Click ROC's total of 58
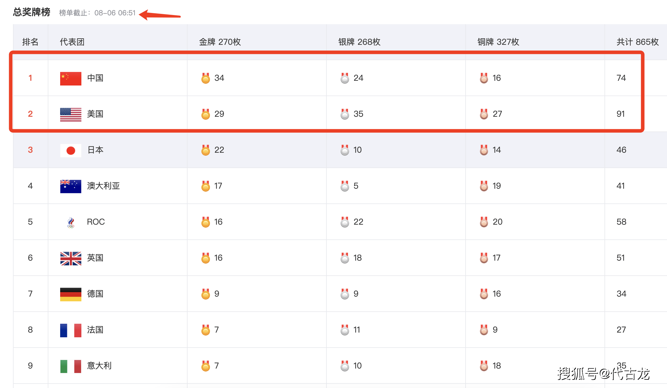This screenshot has height=388, width=667. point(621,222)
